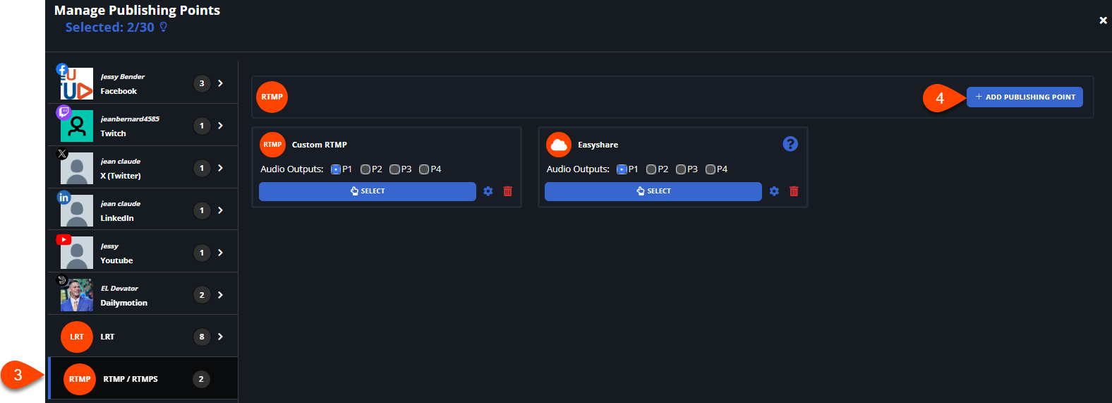Click the lightbulb hint icon beside Selected
The height and width of the screenshot is (403, 1112).
coord(164,27)
